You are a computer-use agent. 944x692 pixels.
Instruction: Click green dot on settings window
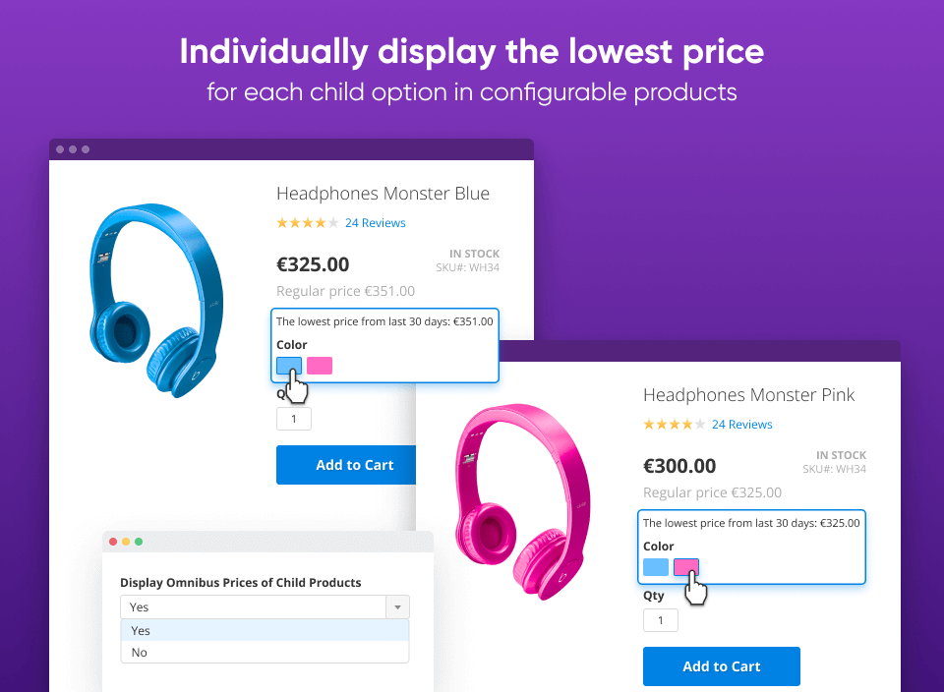pos(139,542)
